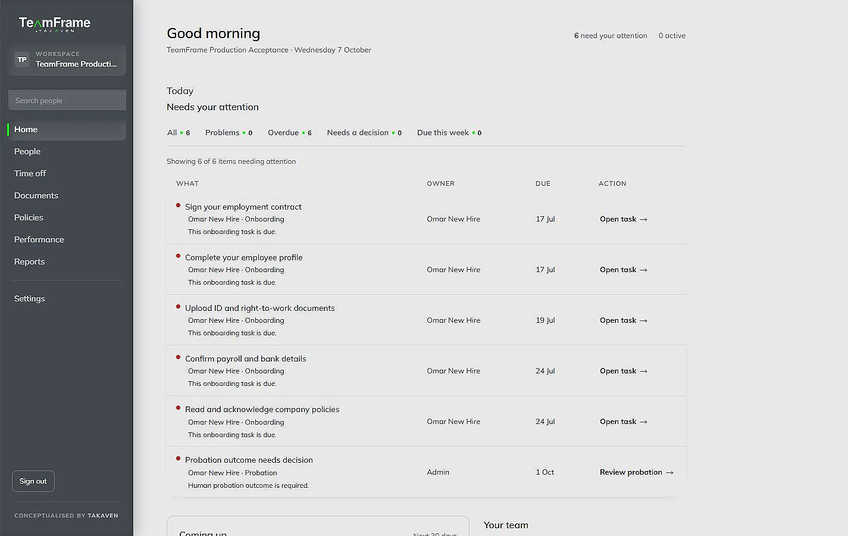Click the Review probation link

(x=637, y=472)
